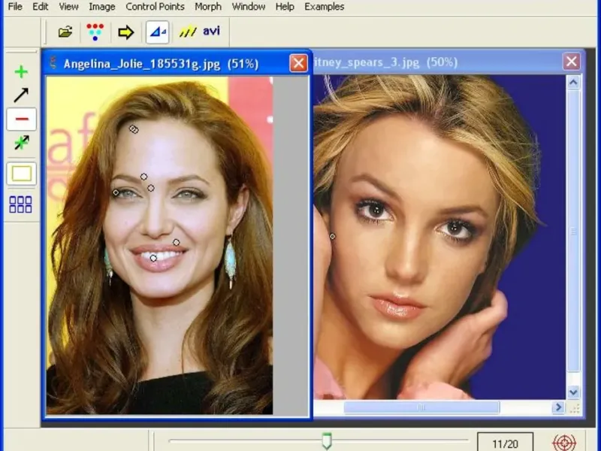This screenshot has width=601, height=451.
Task: Click the scroll right arrow in right window
Action: point(558,407)
